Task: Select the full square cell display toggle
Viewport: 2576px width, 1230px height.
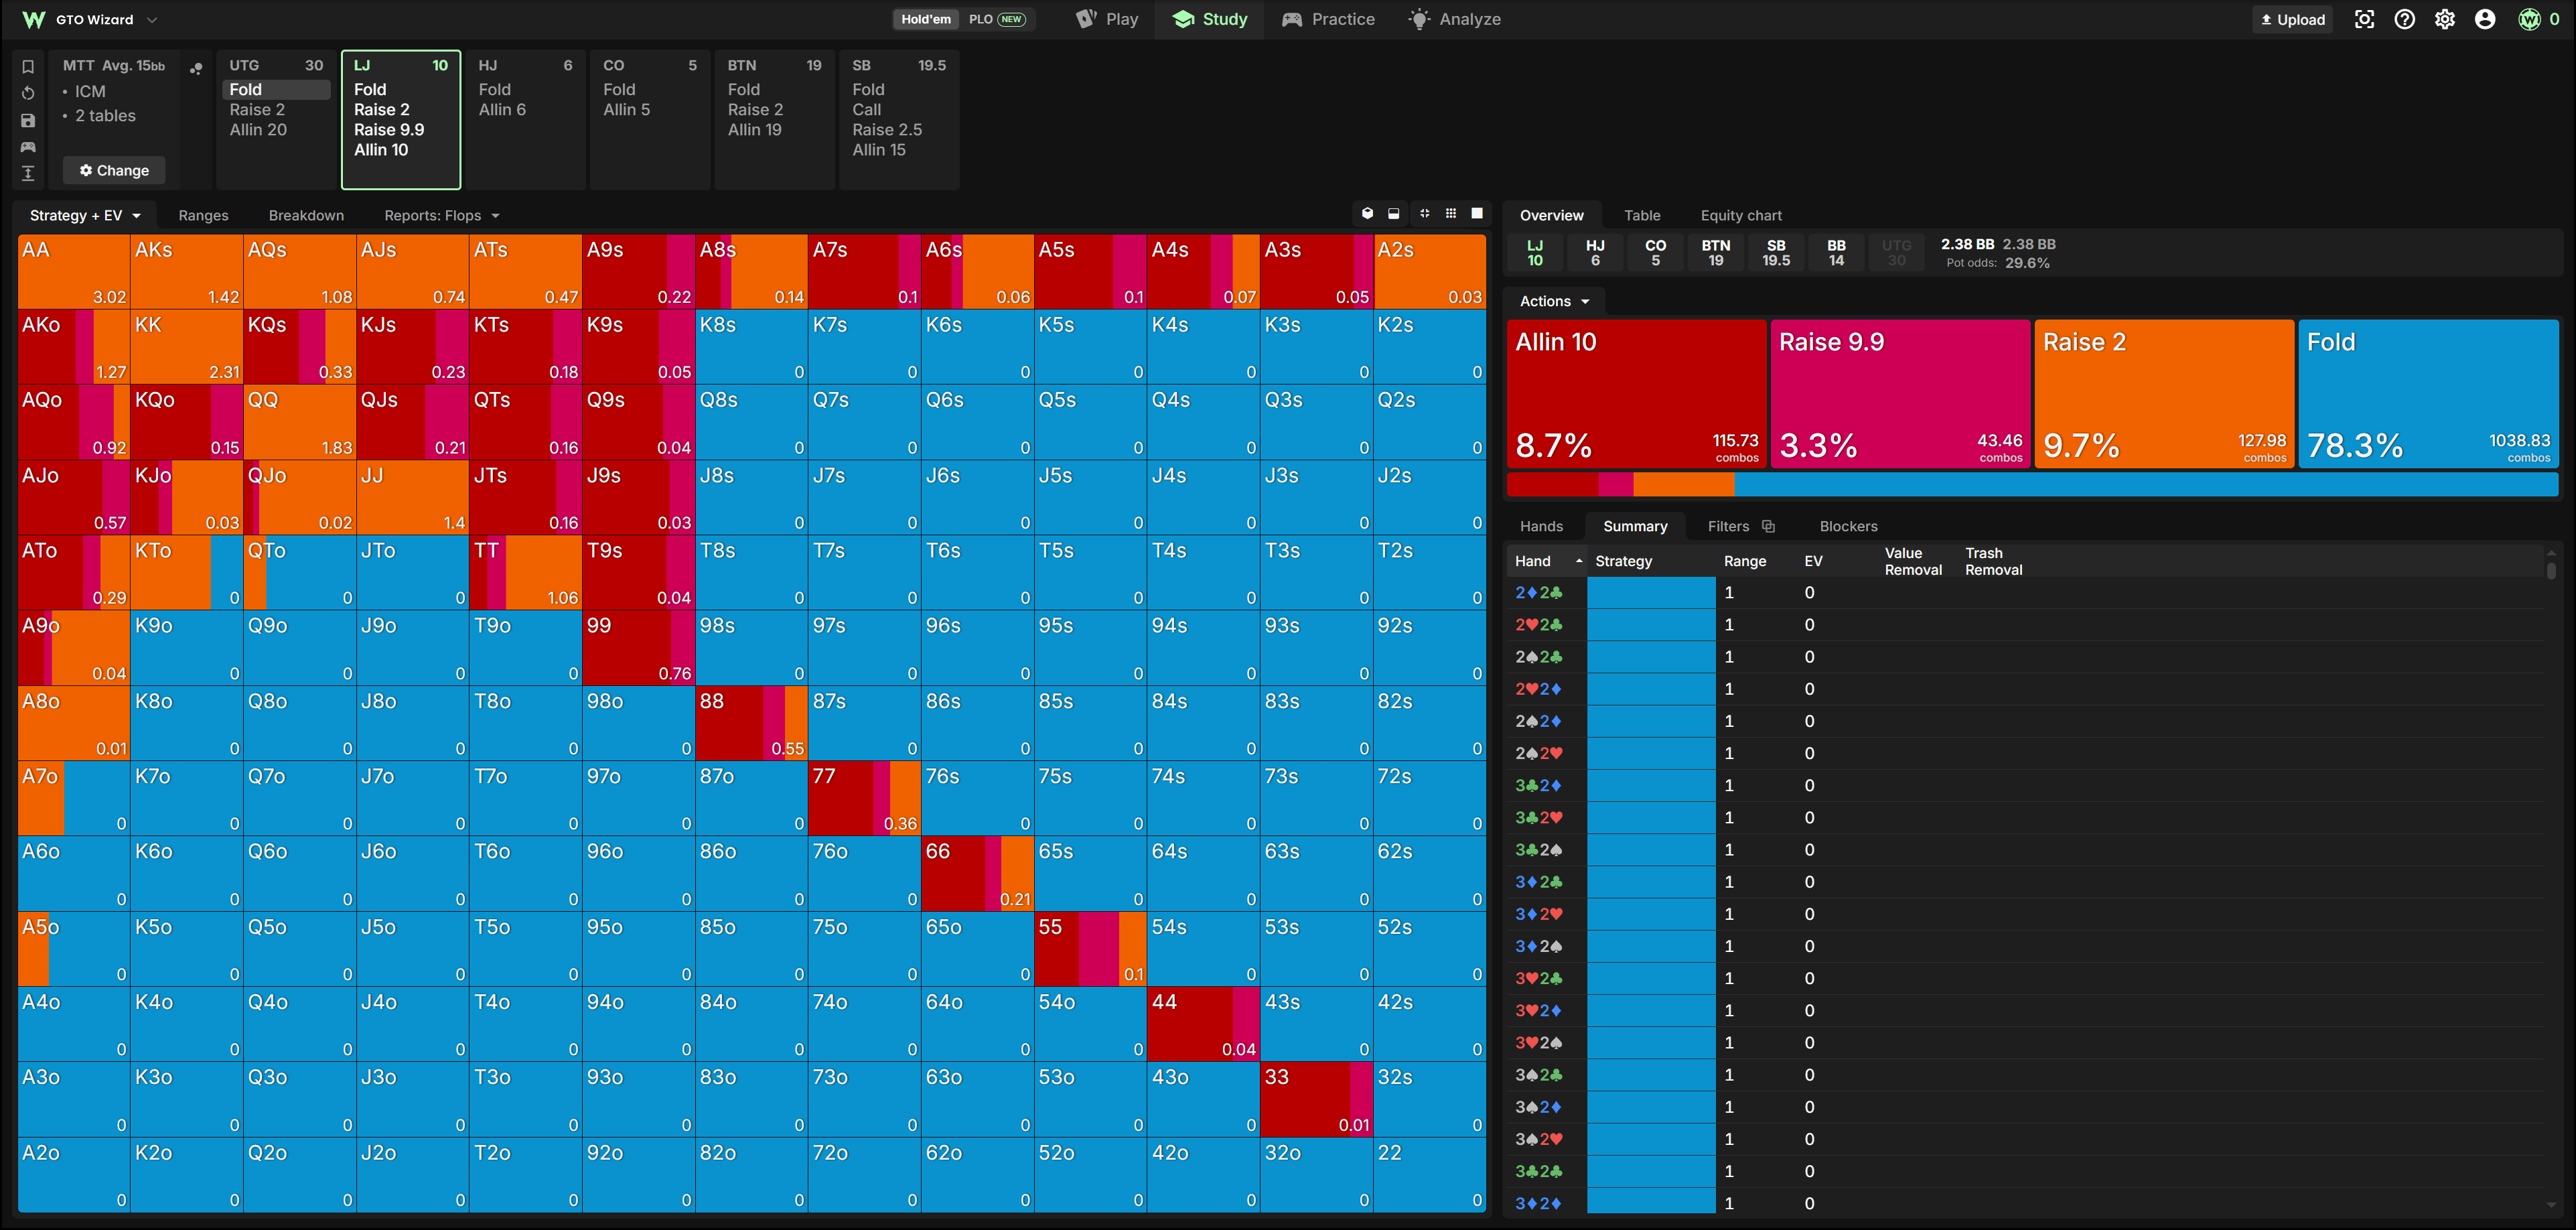Action: [x=1477, y=213]
